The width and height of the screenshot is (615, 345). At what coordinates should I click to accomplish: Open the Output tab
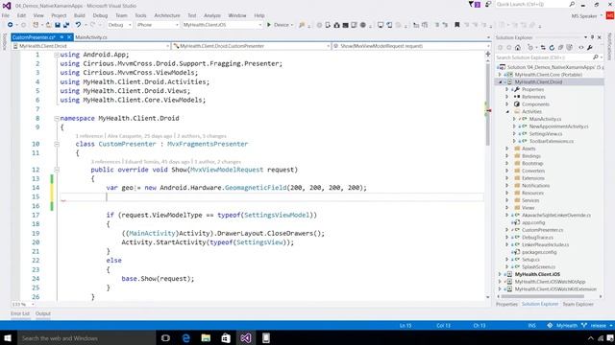coord(42,313)
